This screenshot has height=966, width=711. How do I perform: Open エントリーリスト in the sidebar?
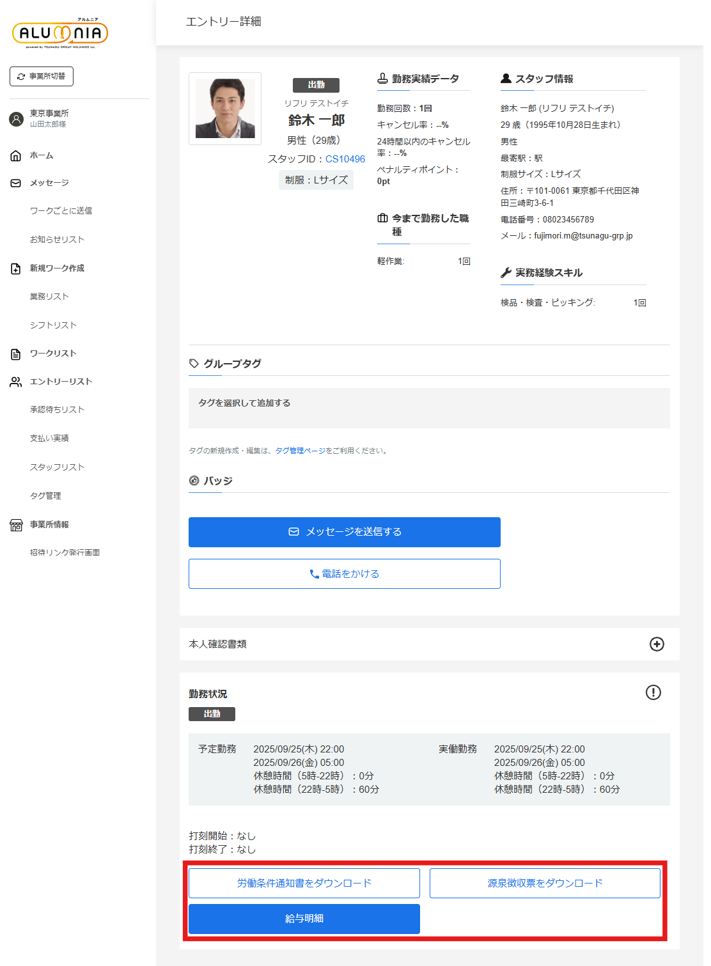[61, 381]
